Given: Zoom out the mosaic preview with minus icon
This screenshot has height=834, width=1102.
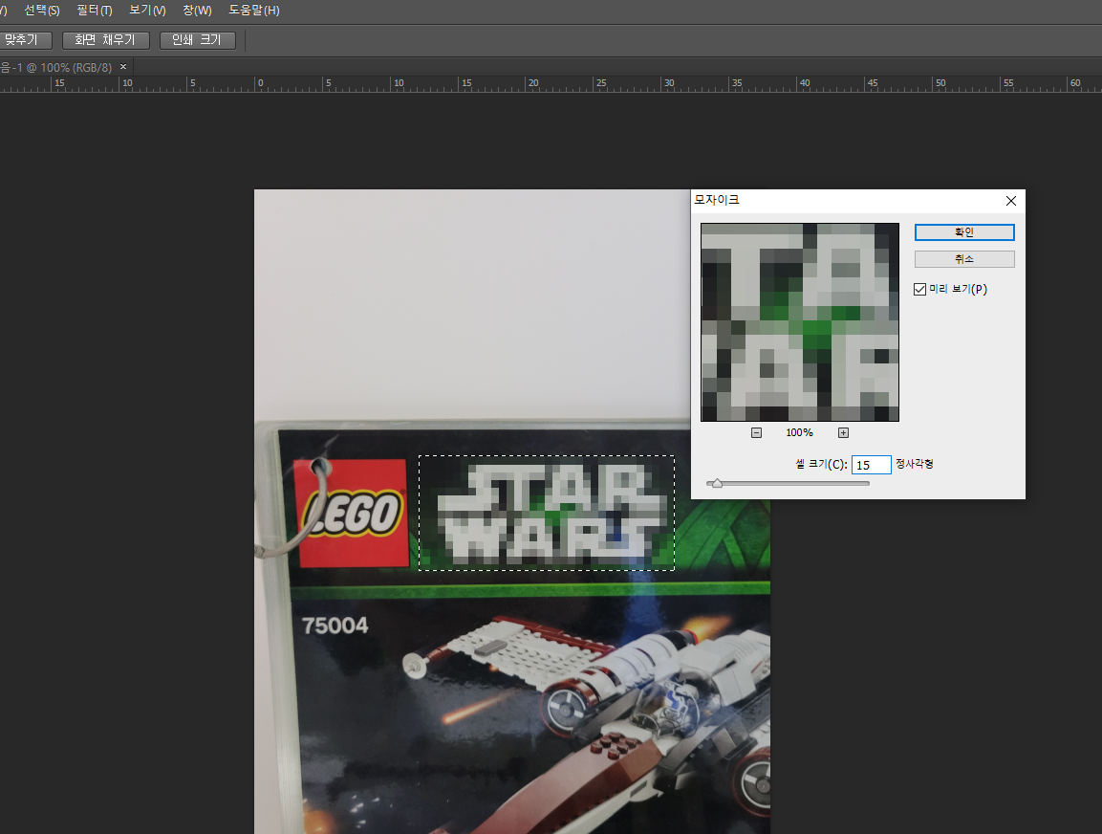Looking at the screenshot, I should click(756, 432).
